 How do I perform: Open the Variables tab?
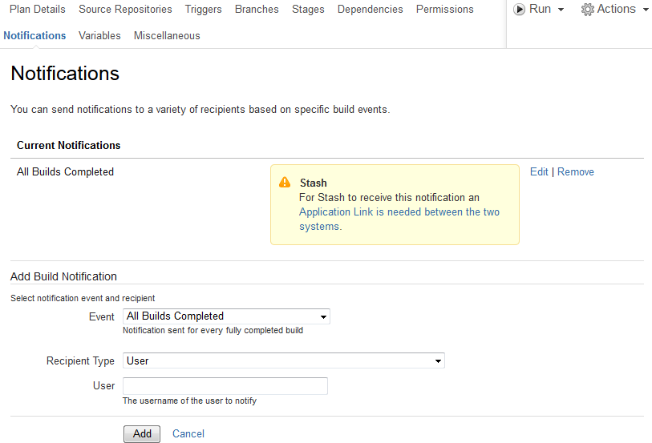99,36
